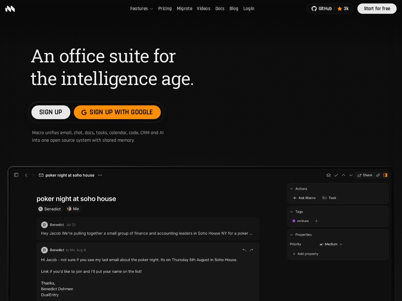The height and width of the screenshot is (301, 402).
Task: Go forward with the right arrow
Action: coord(33,175)
